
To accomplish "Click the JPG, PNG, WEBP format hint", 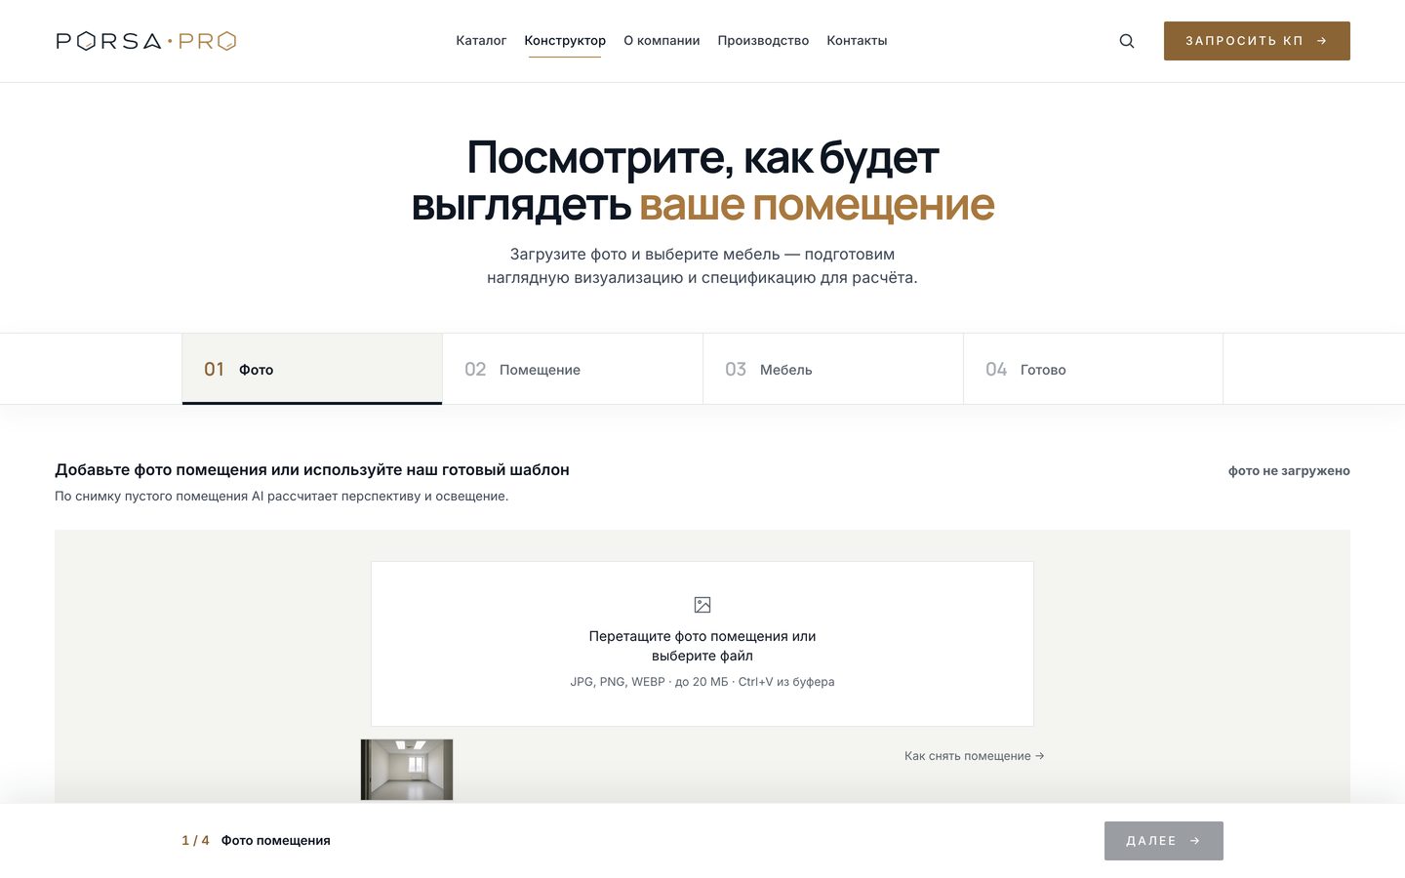I will (702, 682).
